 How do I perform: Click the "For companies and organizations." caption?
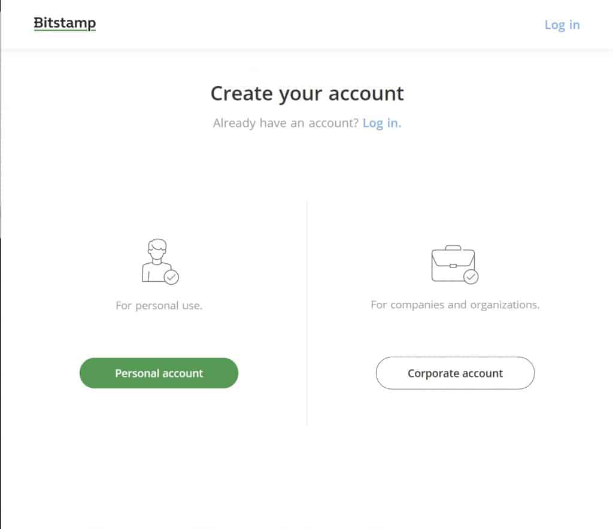click(x=454, y=305)
